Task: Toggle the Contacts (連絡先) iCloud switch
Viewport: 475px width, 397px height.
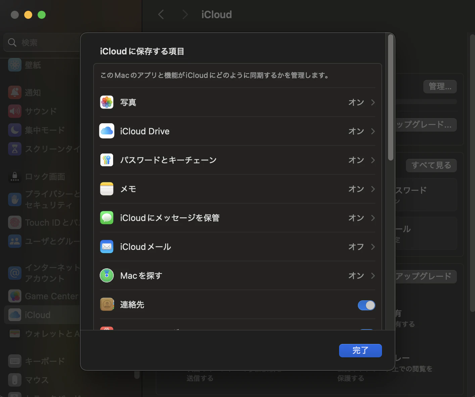Action: coord(366,305)
